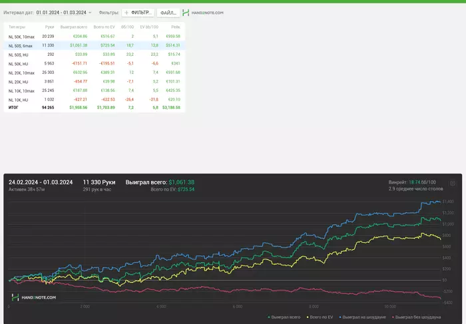This screenshot has width=466, height=324.
Task: Toggle Выиграл всего series in chart legend
Action: tap(284, 317)
